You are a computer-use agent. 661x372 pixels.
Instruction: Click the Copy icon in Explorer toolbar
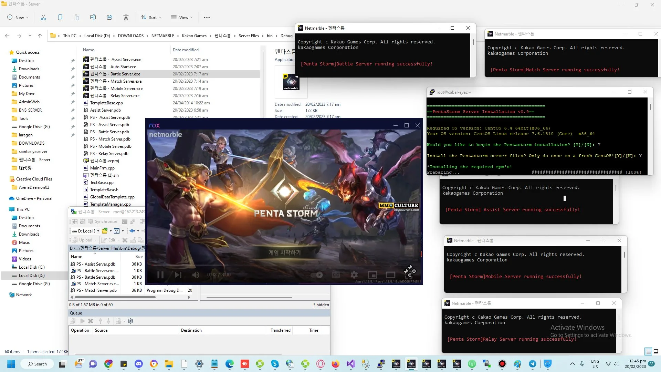click(60, 18)
